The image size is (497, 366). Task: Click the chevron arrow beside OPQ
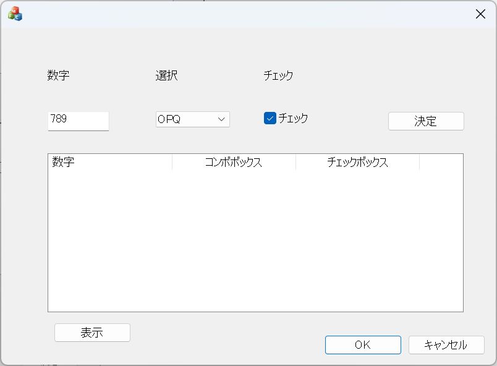pos(222,119)
